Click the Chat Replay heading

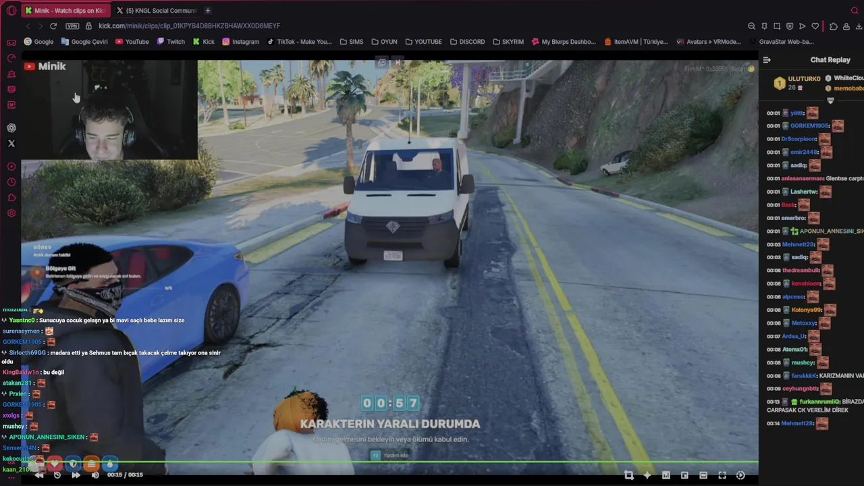[x=830, y=60]
